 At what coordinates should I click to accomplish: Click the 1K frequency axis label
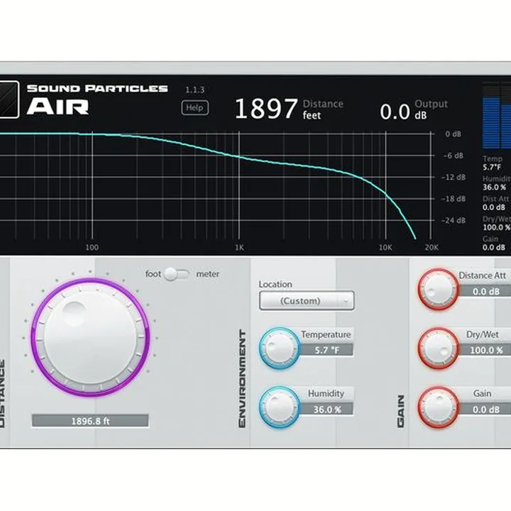click(239, 248)
